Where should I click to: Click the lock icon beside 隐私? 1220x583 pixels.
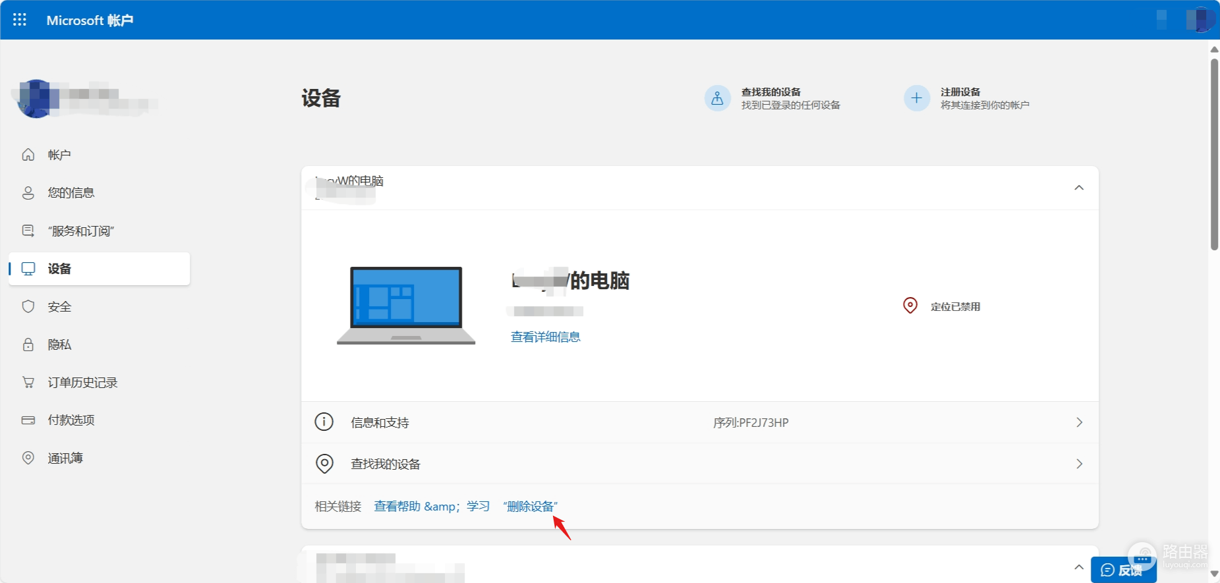[28, 345]
